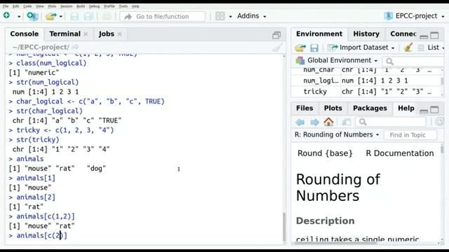
Task: Focus the Go to file/function field
Action: [163, 17]
